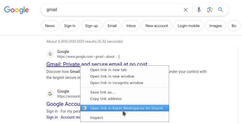Screen dimensions: 242x124
Task: Choose Open link in incognito window
Action: [125, 83]
